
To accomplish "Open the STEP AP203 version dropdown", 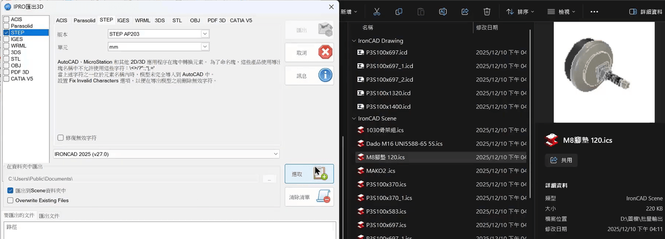I will click(x=158, y=34).
